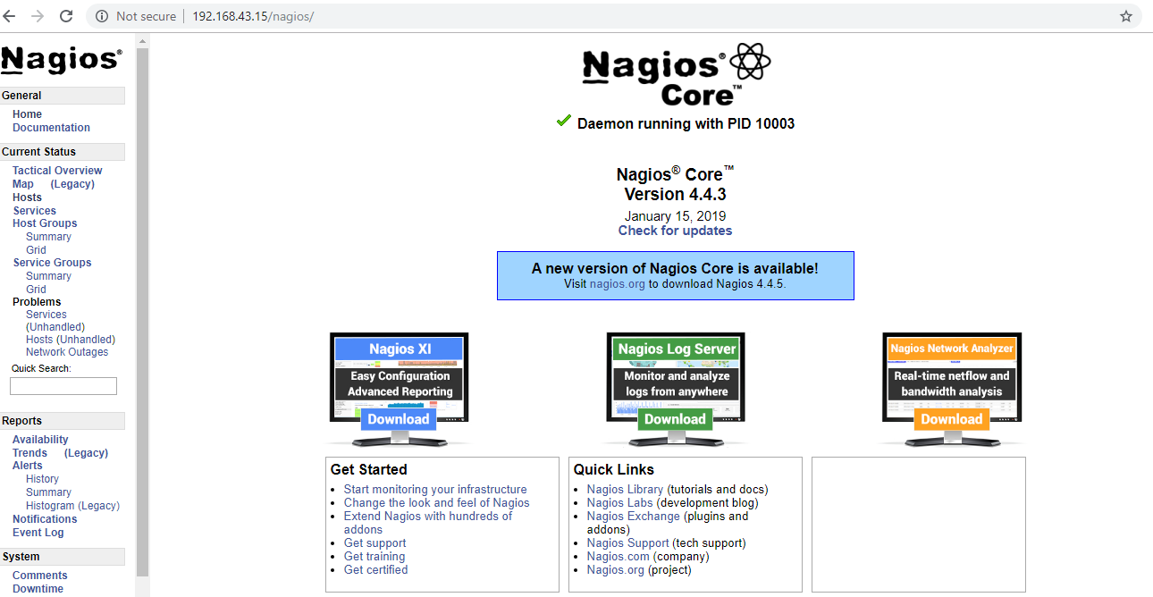This screenshot has height=597, width=1153.
Task: Open Tactical Overview from the sidebar
Action: click(56, 170)
